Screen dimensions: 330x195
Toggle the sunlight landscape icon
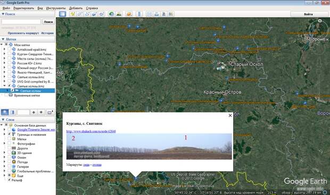tap(119, 14)
